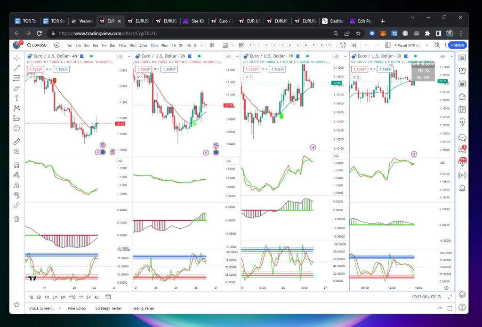Open the Alerts clock panel
The width and height of the screenshot is (482, 327).
point(462,71)
